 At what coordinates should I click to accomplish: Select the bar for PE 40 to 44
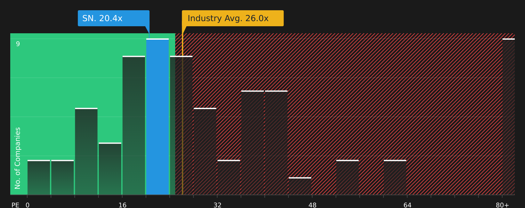(x=276, y=143)
